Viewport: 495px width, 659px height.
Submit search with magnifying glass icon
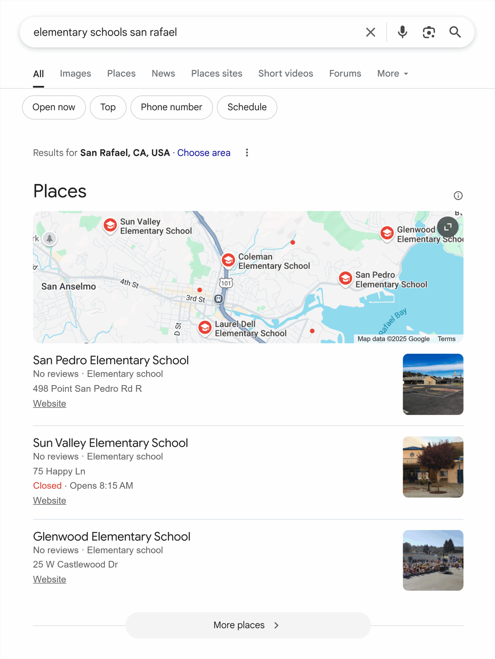[455, 32]
